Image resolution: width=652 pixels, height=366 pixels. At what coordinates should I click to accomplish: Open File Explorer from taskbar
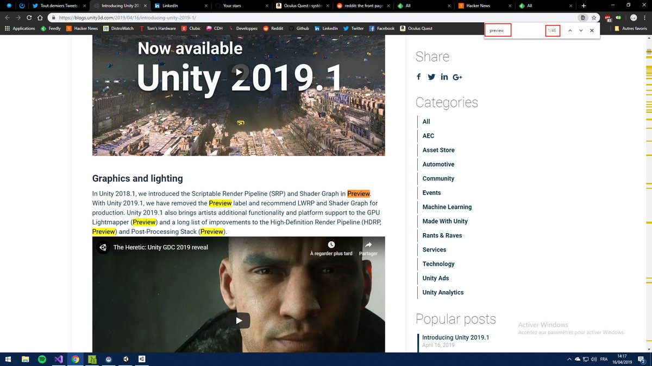click(x=25, y=359)
